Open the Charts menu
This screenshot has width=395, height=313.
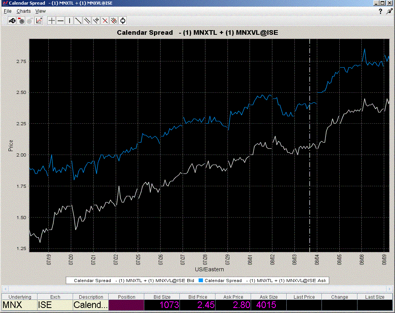point(24,11)
